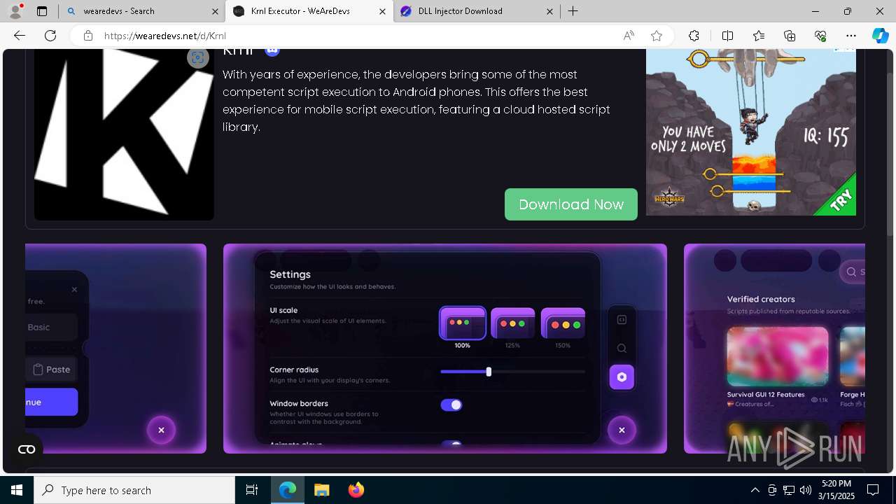The width and height of the screenshot is (896, 504).
Task: Open the Favorites list icon
Action: 759,36
